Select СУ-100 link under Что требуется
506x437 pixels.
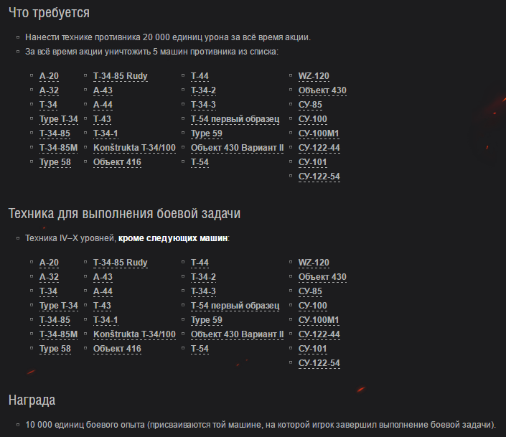tap(313, 119)
